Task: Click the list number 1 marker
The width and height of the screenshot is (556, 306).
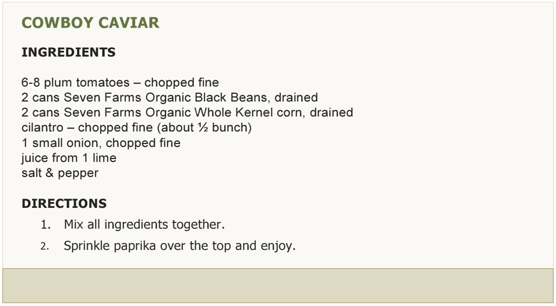Action: click(46, 225)
